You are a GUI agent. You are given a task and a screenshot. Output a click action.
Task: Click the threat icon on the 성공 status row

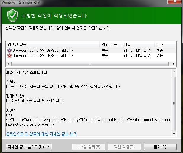coord(9,51)
